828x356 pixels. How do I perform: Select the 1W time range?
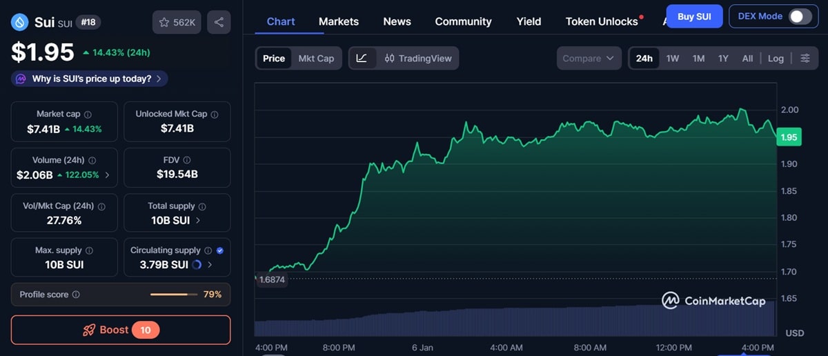tap(673, 59)
